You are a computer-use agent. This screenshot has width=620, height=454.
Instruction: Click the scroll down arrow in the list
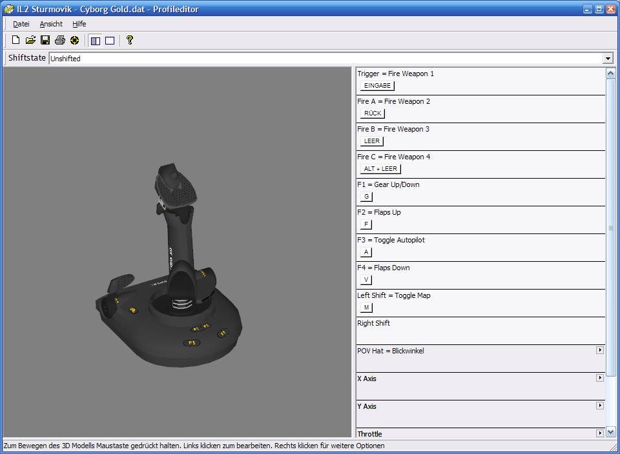coord(610,432)
